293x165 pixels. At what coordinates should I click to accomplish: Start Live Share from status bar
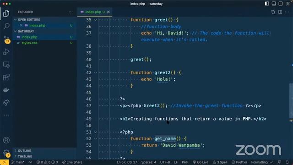coord(72,162)
